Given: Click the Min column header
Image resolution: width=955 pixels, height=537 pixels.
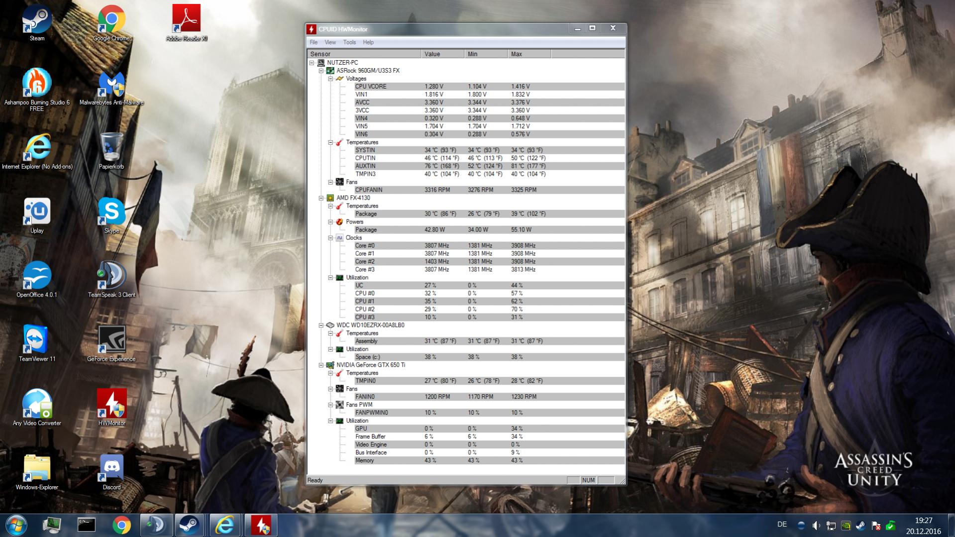Looking at the screenshot, I should [486, 54].
